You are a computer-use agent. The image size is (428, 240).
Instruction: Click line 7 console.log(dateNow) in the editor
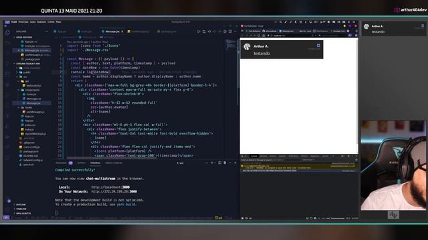90,72
